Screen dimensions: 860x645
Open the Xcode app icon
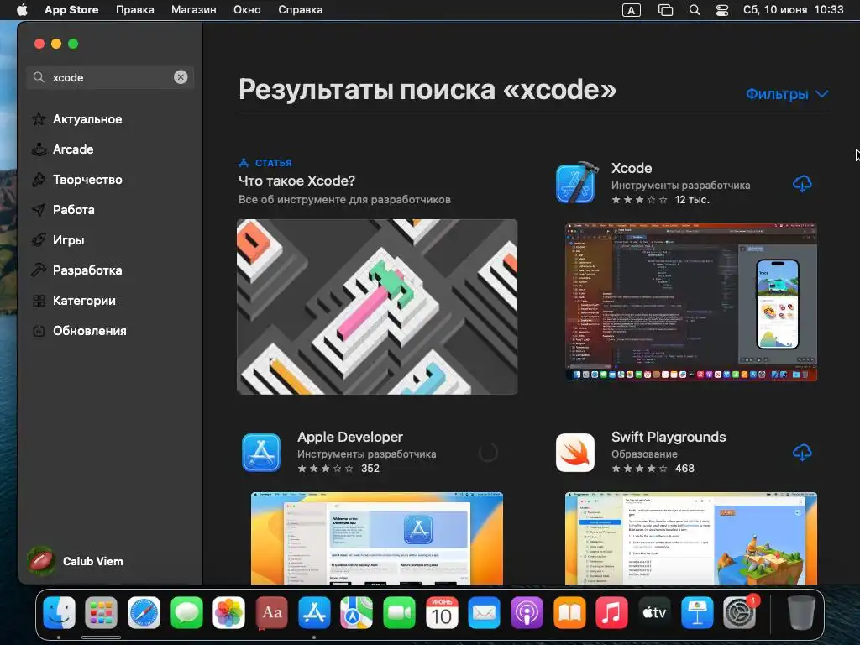(x=576, y=183)
